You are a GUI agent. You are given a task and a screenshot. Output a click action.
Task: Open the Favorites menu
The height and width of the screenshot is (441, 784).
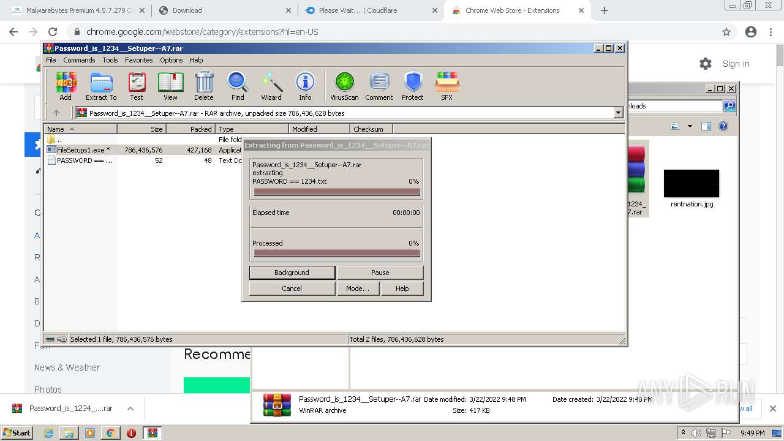[139, 60]
